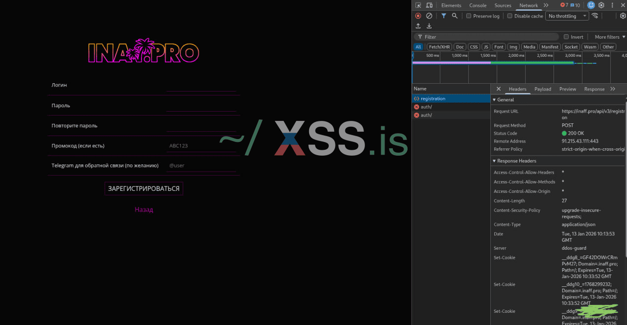
Task: Click the network Filter text box
Action: click(486, 37)
